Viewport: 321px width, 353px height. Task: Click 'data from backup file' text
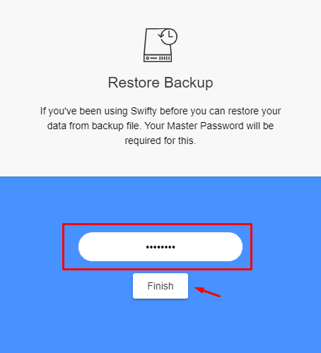click(94, 126)
